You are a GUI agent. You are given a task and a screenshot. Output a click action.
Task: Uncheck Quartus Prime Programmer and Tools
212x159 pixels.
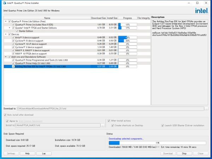pyautogui.click(x=13, y=60)
